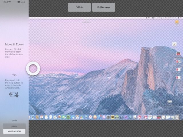Tap the white ring button
Image resolution: width=183 pixels, height=137 pixels.
point(33,68)
